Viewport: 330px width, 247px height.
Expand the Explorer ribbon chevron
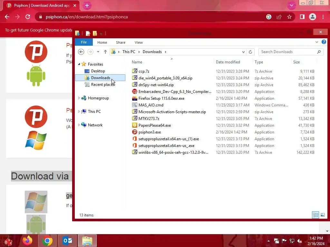click(x=317, y=42)
